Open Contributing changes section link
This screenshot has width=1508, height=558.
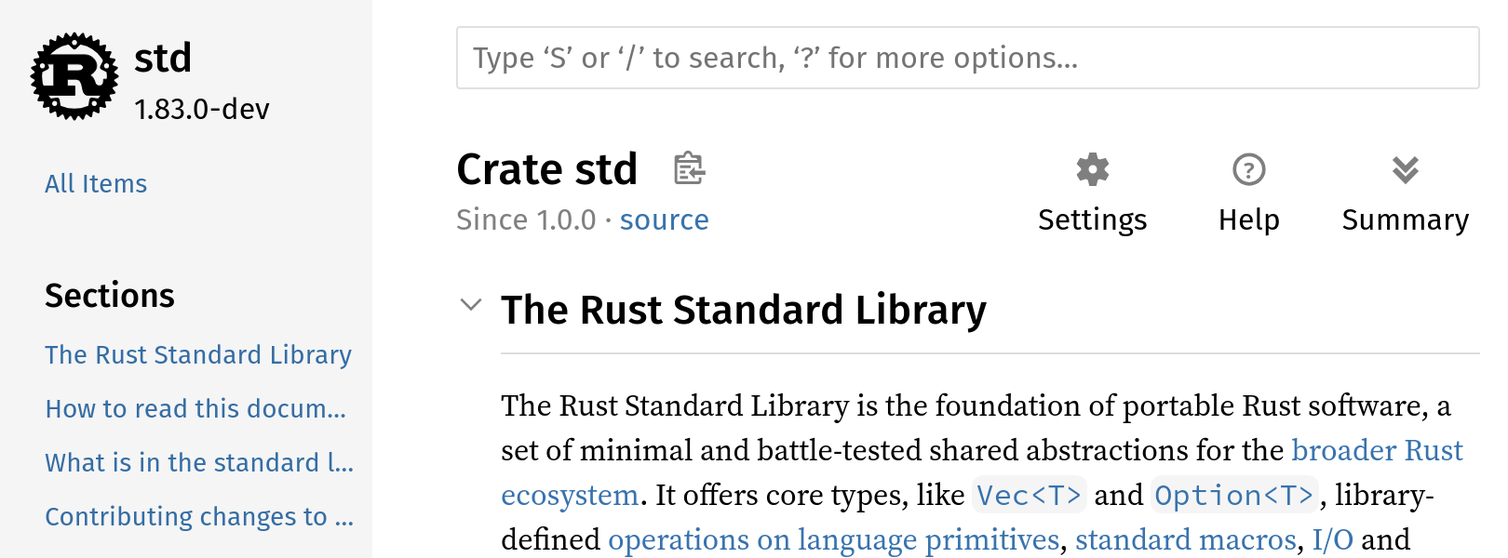tap(199, 516)
